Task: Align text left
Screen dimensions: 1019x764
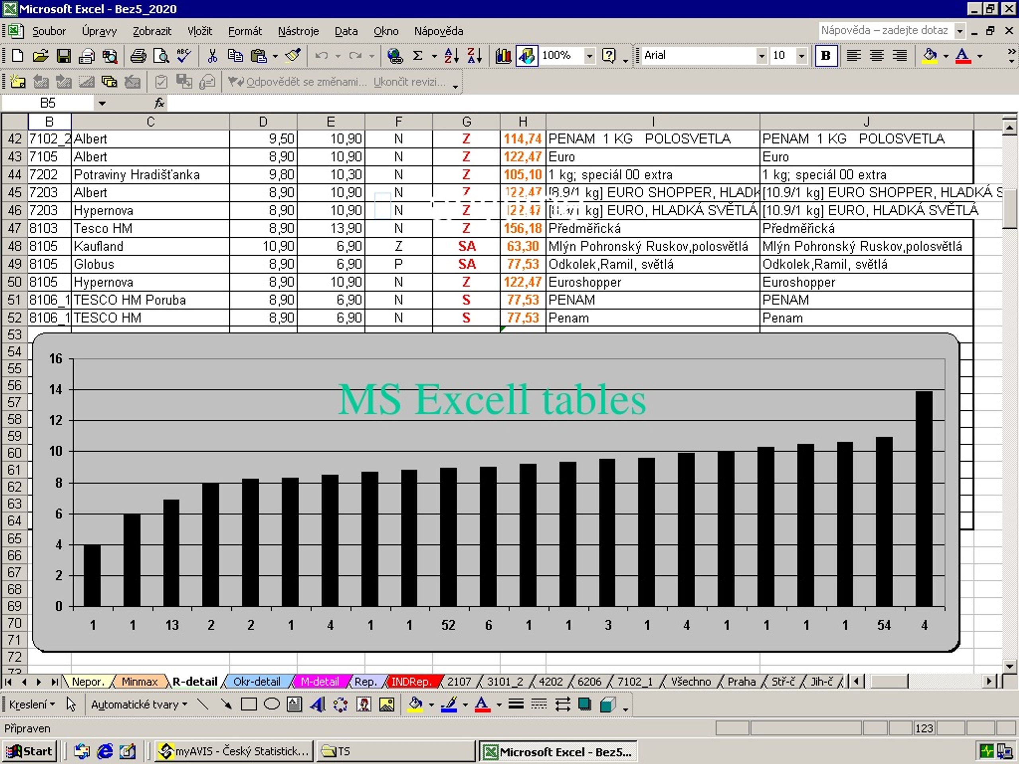Action: click(x=854, y=56)
